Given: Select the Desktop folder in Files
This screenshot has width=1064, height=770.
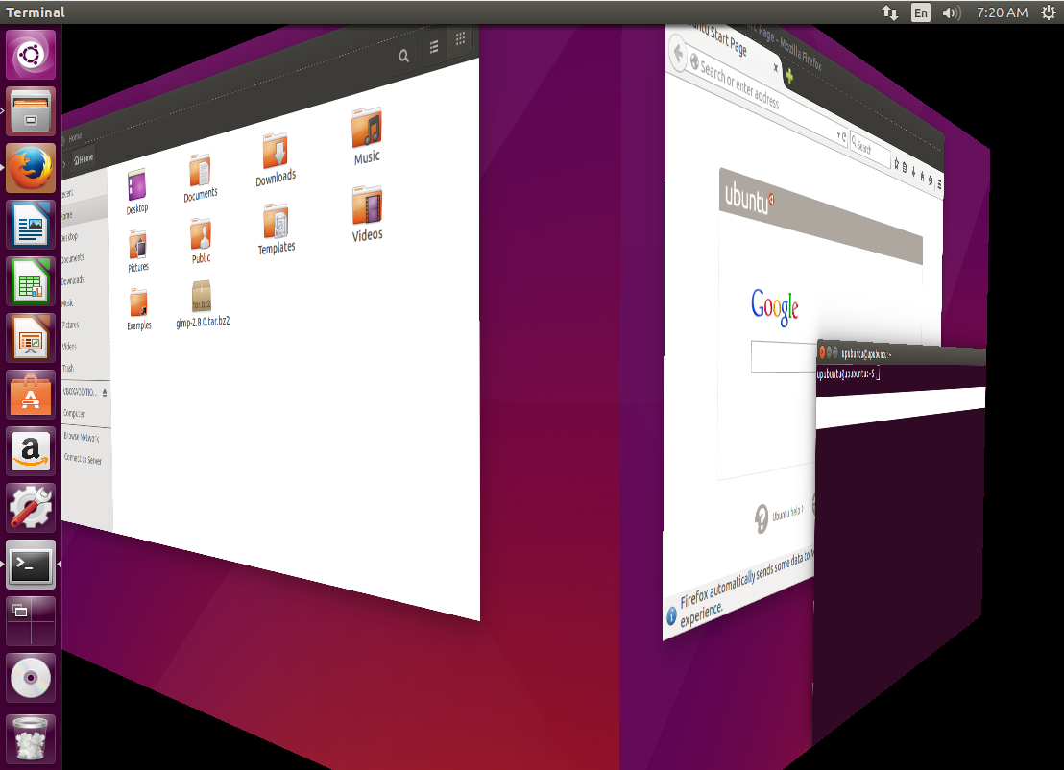Looking at the screenshot, I should (x=137, y=192).
